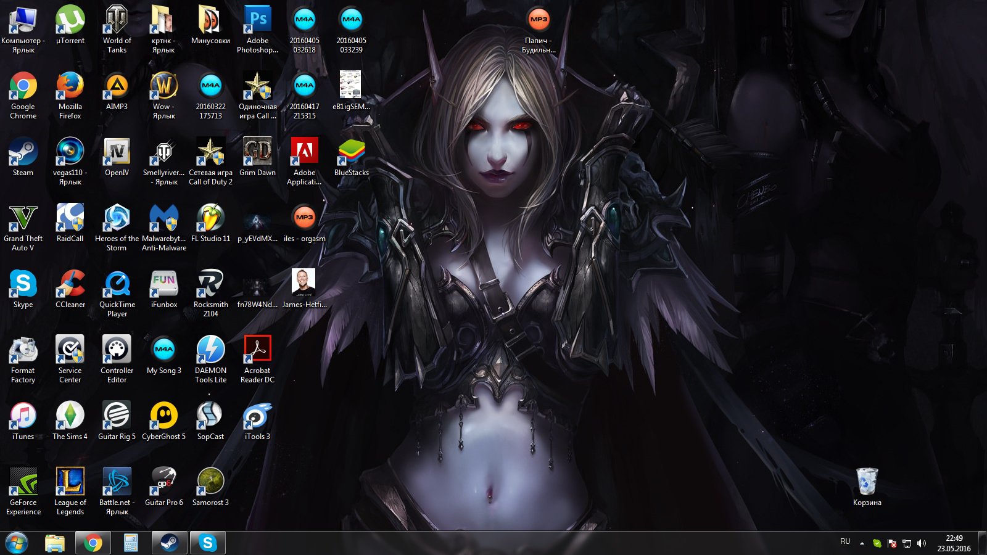This screenshot has height=555, width=987.
Task: Select the Корзина recycle bin
Action: (x=867, y=482)
